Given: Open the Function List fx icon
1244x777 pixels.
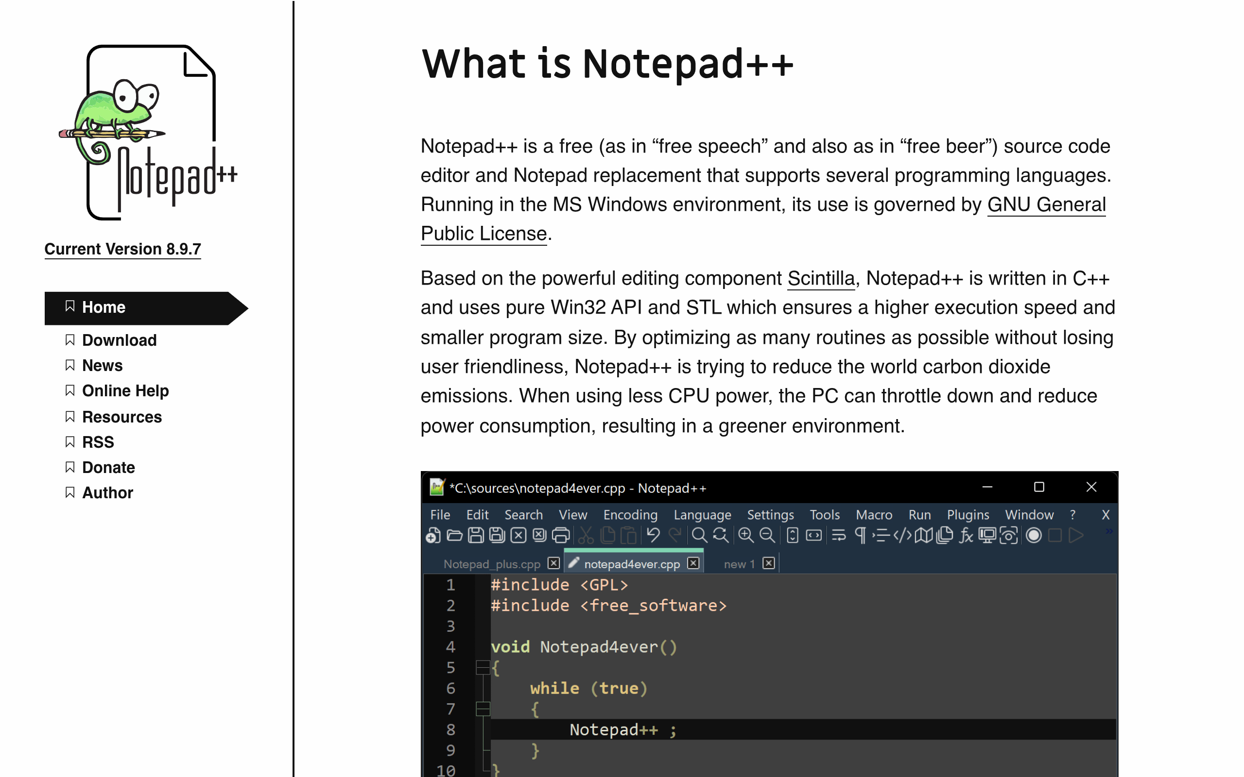Looking at the screenshot, I should pyautogui.click(x=967, y=536).
